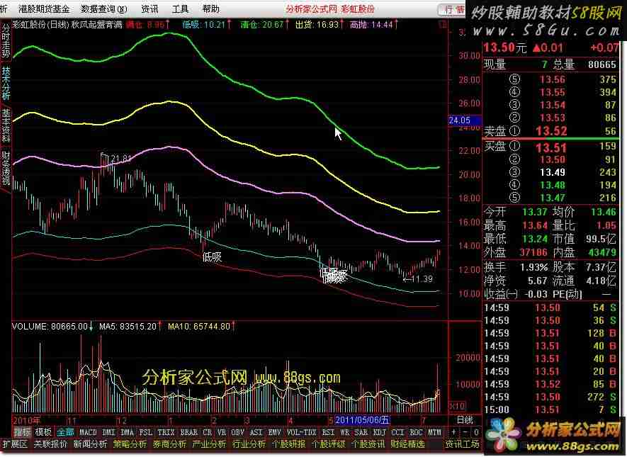
Task: Switch indicator to MACD
Action: click(x=88, y=432)
